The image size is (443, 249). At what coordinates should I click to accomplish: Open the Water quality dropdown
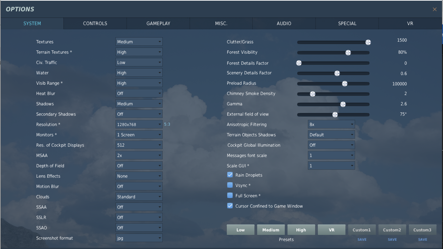coord(139,73)
